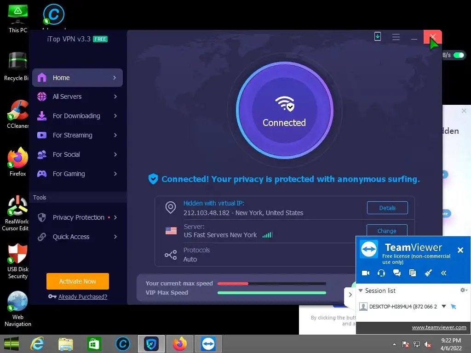This screenshot has height=353, width=471.
Task: Click the VIP Max Speed bar
Action: tap(271, 293)
